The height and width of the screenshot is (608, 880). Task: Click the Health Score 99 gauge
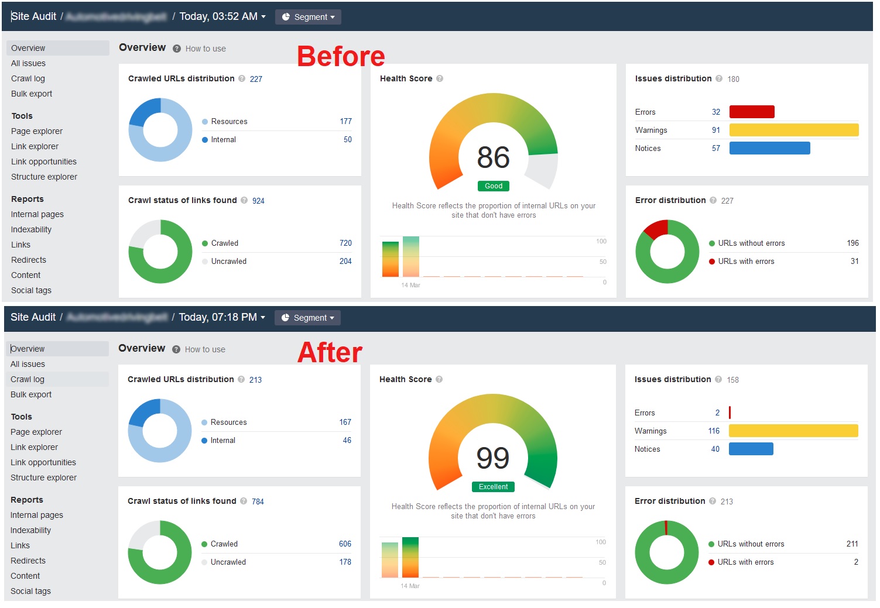point(493,443)
